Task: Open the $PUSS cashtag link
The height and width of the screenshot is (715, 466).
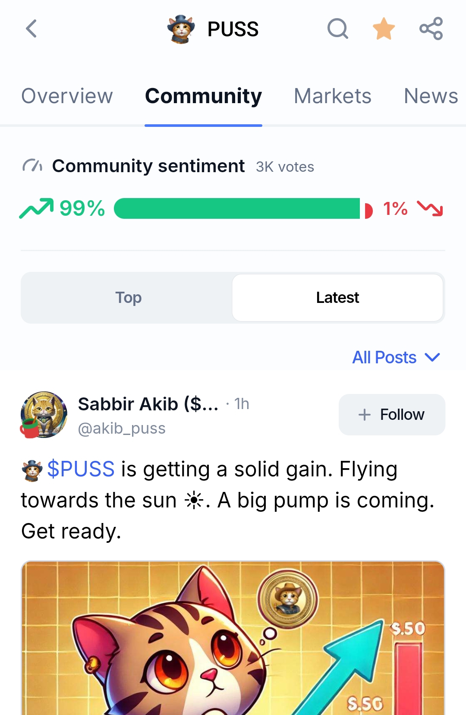Action: [81, 469]
